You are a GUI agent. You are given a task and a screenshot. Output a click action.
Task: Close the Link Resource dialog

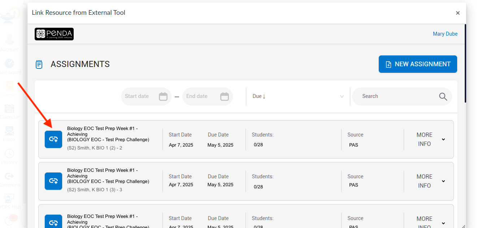(x=458, y=13)
